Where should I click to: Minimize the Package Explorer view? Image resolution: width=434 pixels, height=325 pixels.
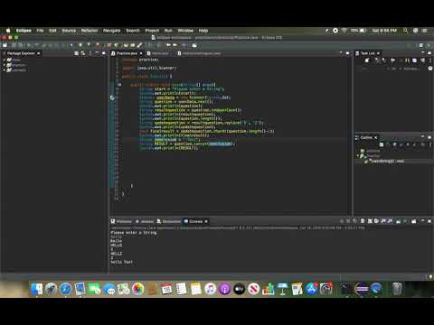point(97,53)
